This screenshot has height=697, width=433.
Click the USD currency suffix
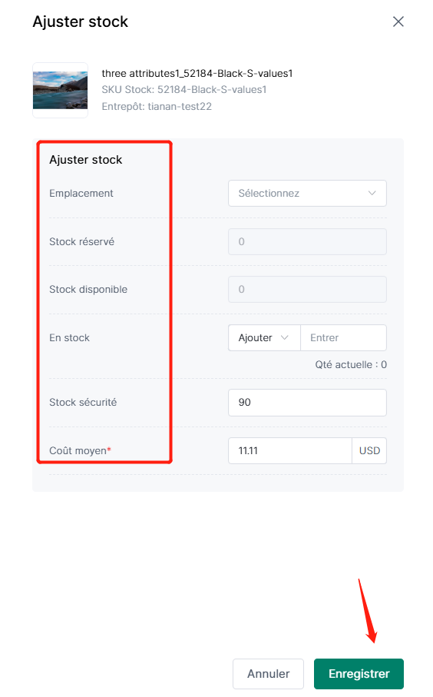pos(369,451)
